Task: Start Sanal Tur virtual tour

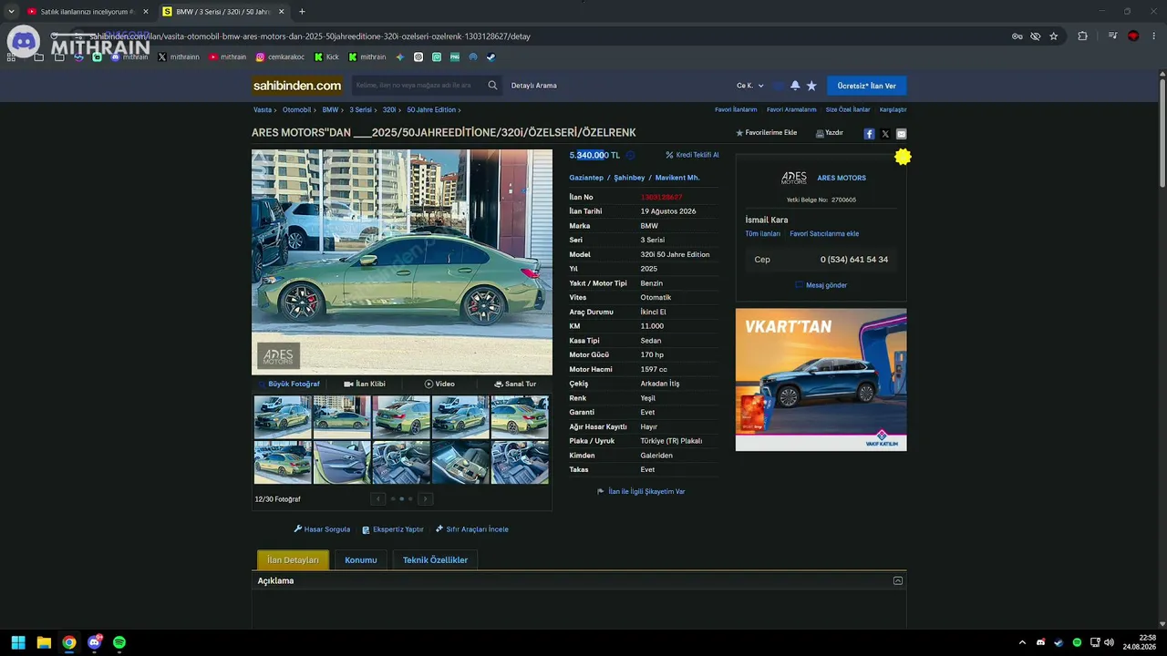Action: pyautogui.click(x=515, y=384)
